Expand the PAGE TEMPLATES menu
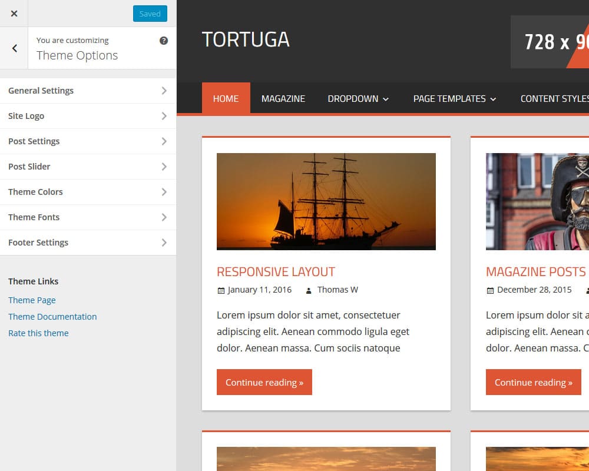Viewport: 589px width, 471px height. [x=455, y=98]
